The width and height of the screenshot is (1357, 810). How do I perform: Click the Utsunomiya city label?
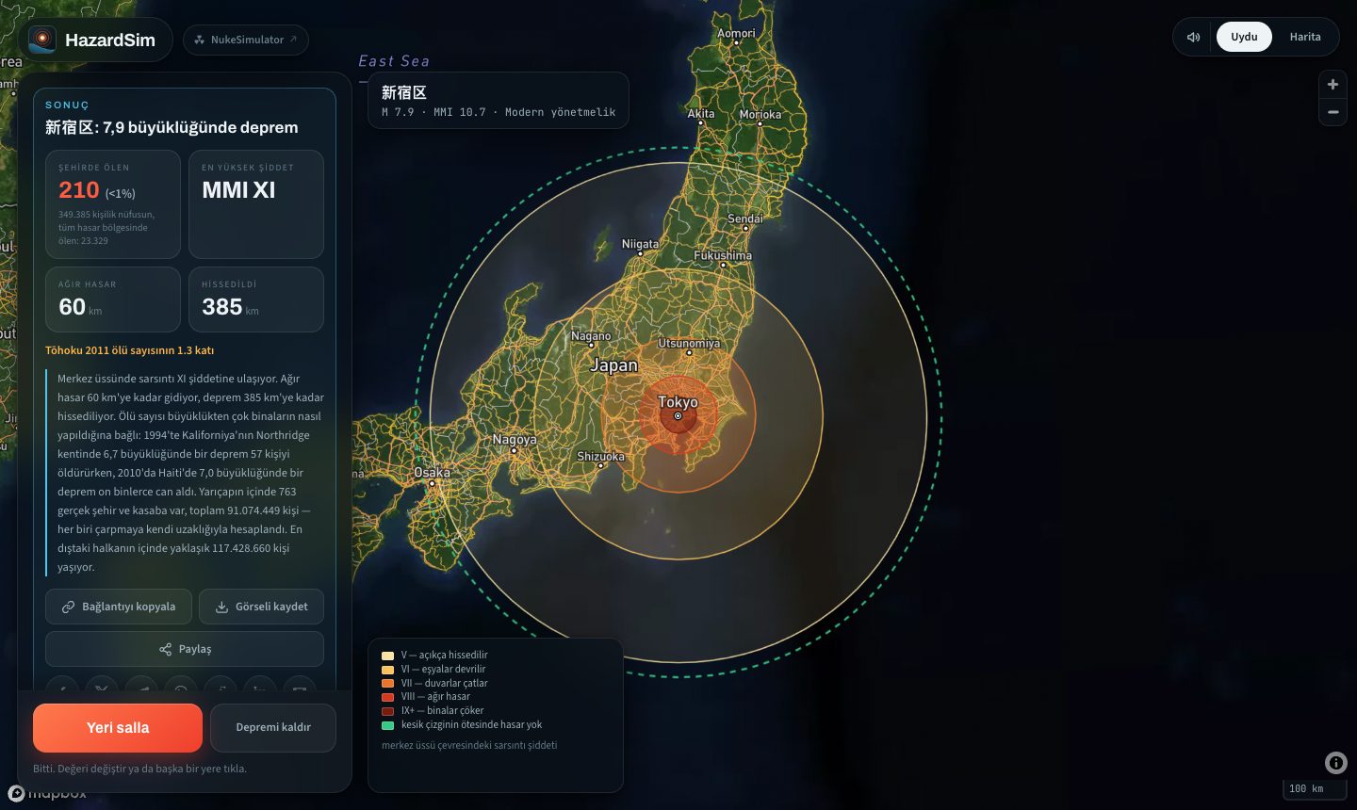[x=689, y=344]
